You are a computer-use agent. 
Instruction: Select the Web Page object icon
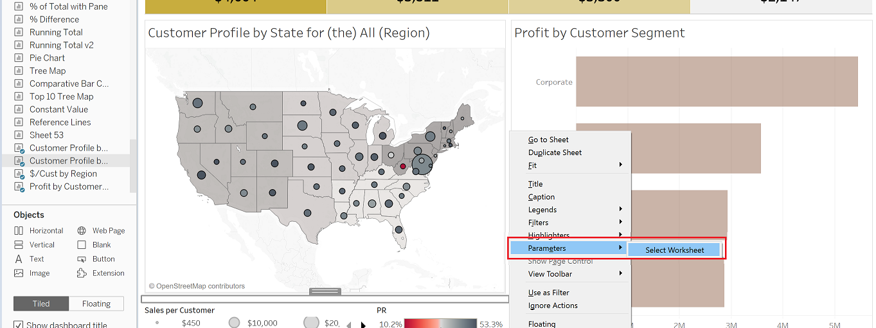[x=82, y=231]
